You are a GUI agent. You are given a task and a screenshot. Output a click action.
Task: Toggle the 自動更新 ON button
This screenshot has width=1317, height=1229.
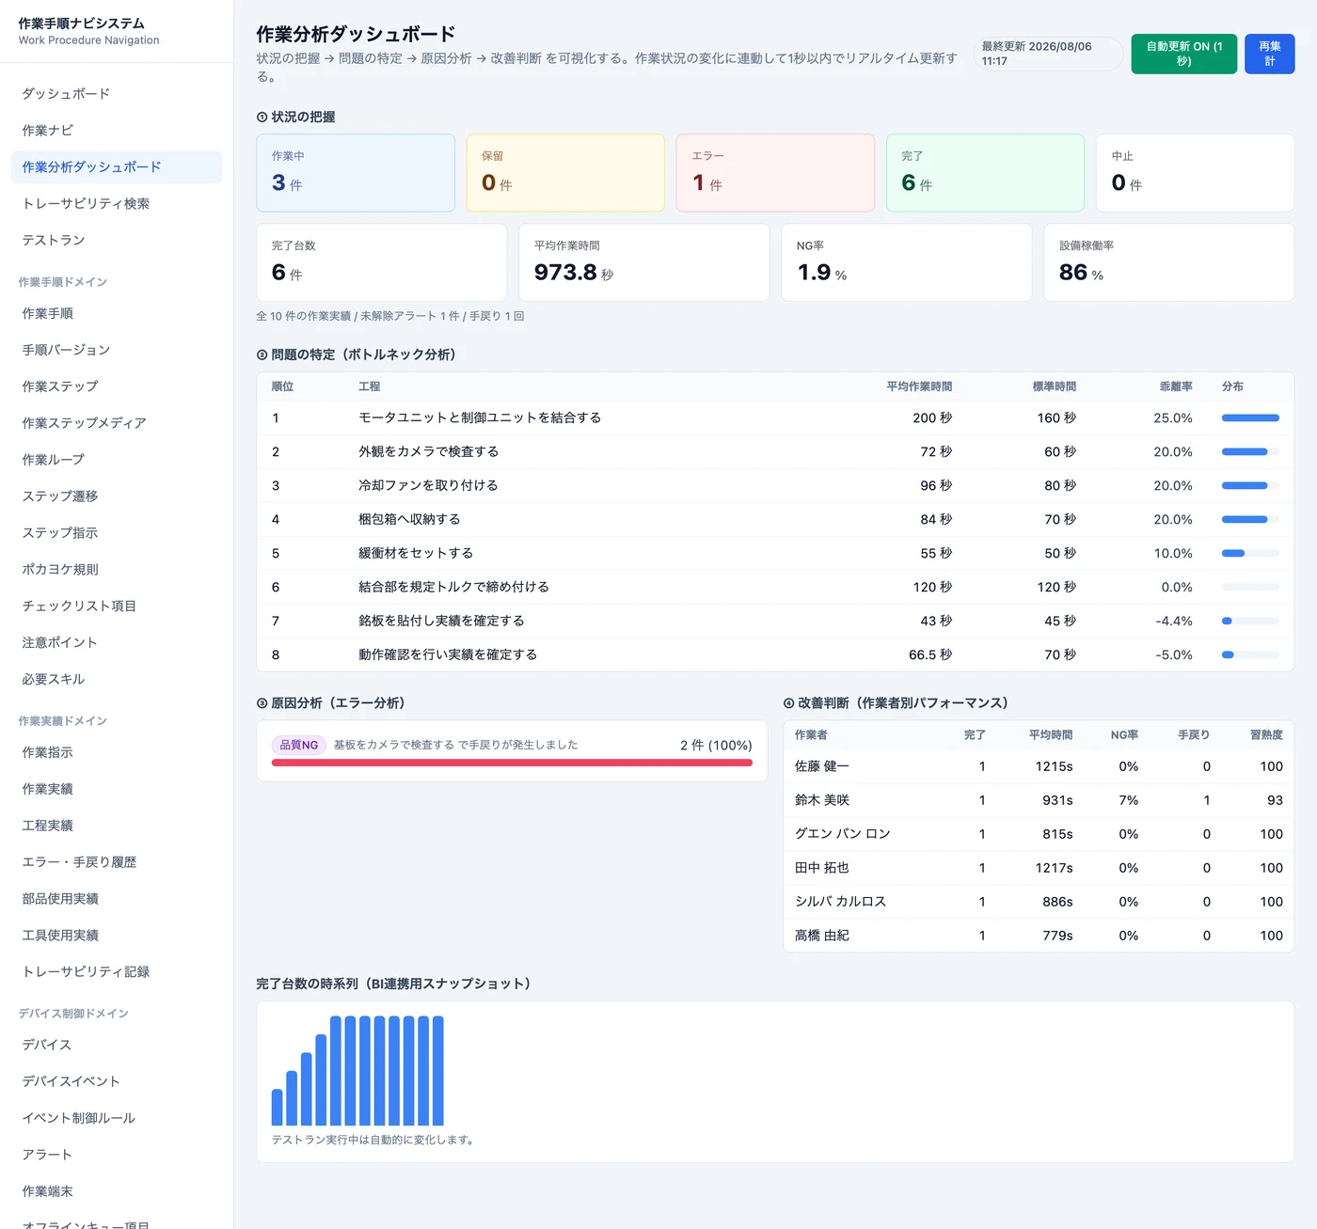tap(1183, 54)
